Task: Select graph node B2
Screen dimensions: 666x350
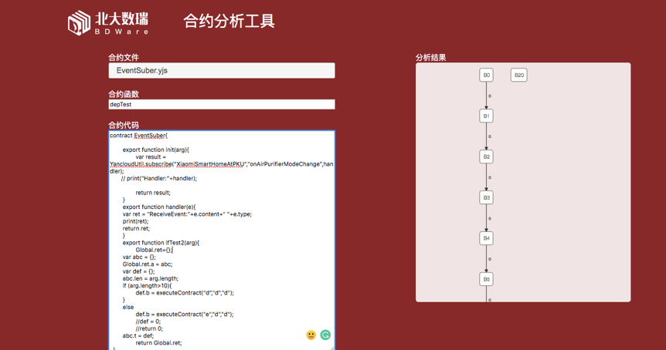Action: (x=486, y=156)
